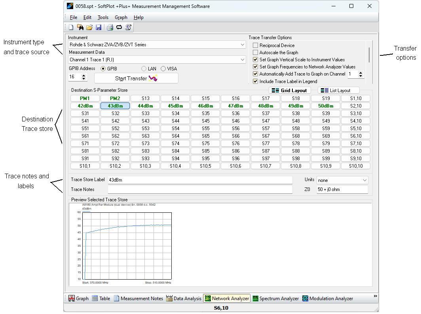Switch to List Layout view

click(339, 91)
